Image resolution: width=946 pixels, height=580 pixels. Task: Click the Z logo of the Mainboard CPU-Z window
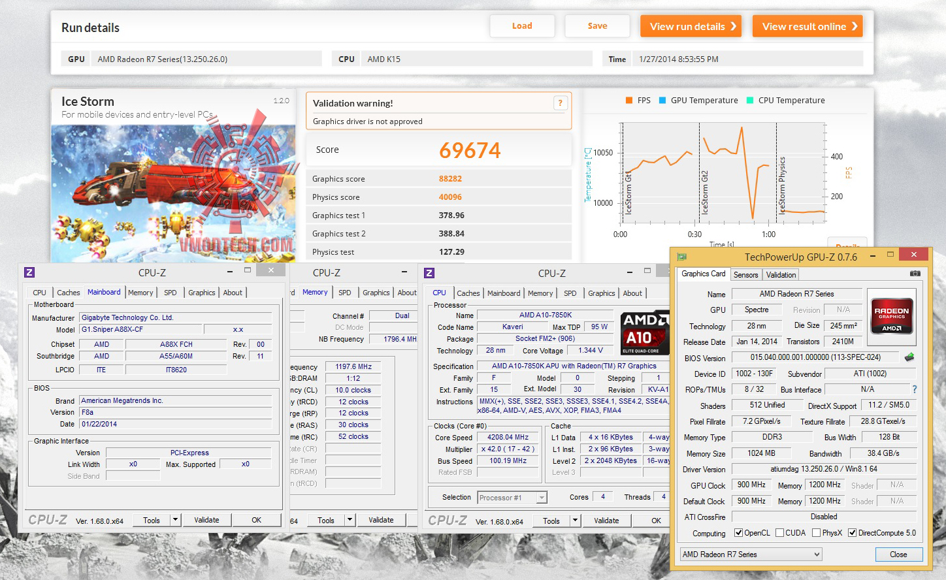29,272
